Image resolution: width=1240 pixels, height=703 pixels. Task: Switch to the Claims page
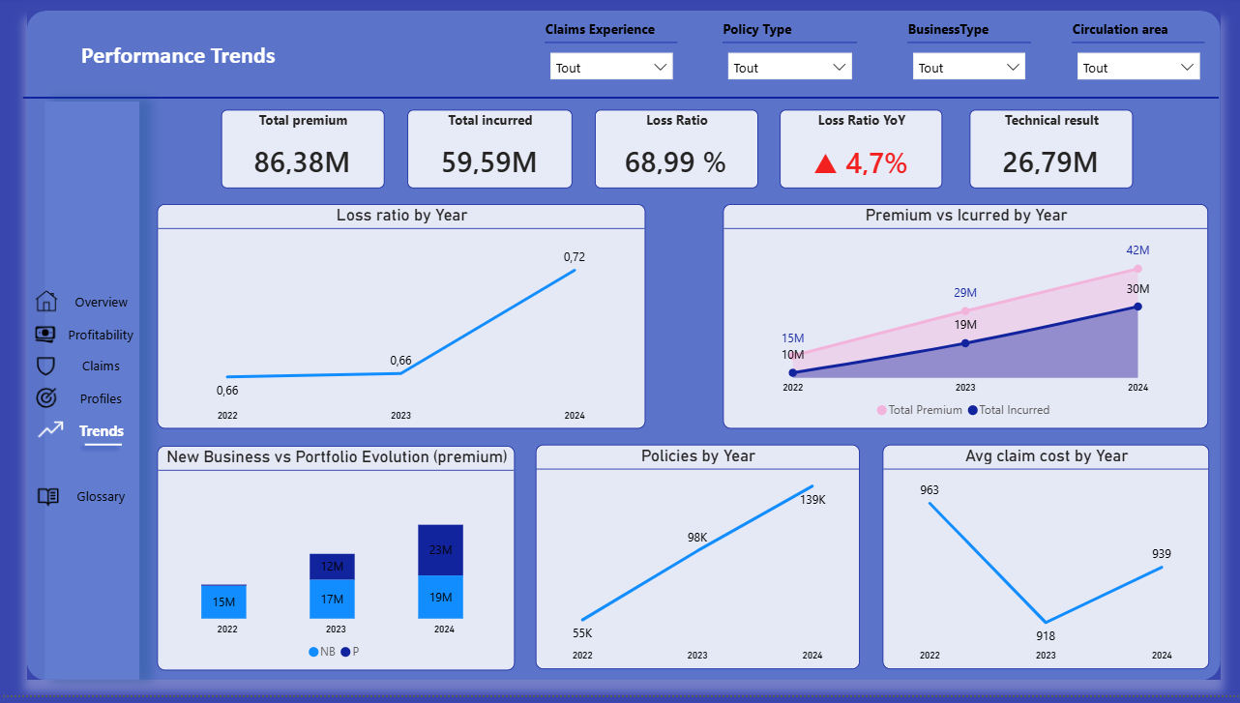(x=101, y=366)
